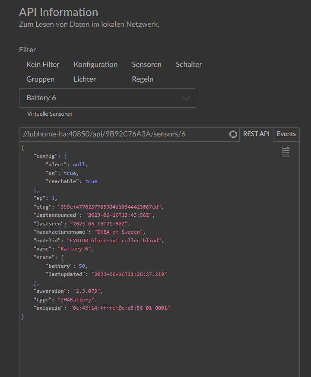Click the "Battery 6" name value in JSON
Screen dimensions: 311x377
(74, 249)
